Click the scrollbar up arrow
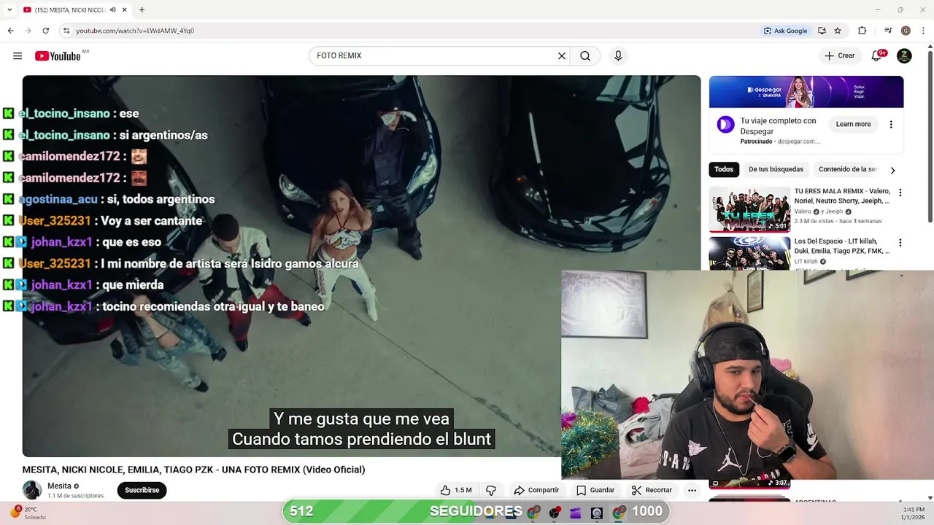Viewport: 934px width, 525px height. [930, 47]
